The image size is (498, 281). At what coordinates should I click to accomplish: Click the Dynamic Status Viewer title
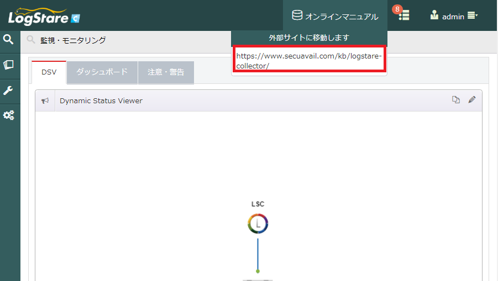click(x=101, y=101)
